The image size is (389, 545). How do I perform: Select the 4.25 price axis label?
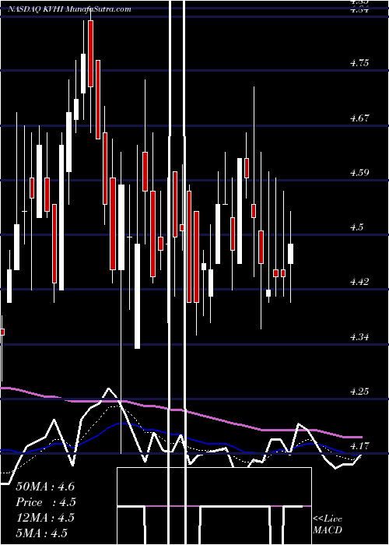pos(359,391)
